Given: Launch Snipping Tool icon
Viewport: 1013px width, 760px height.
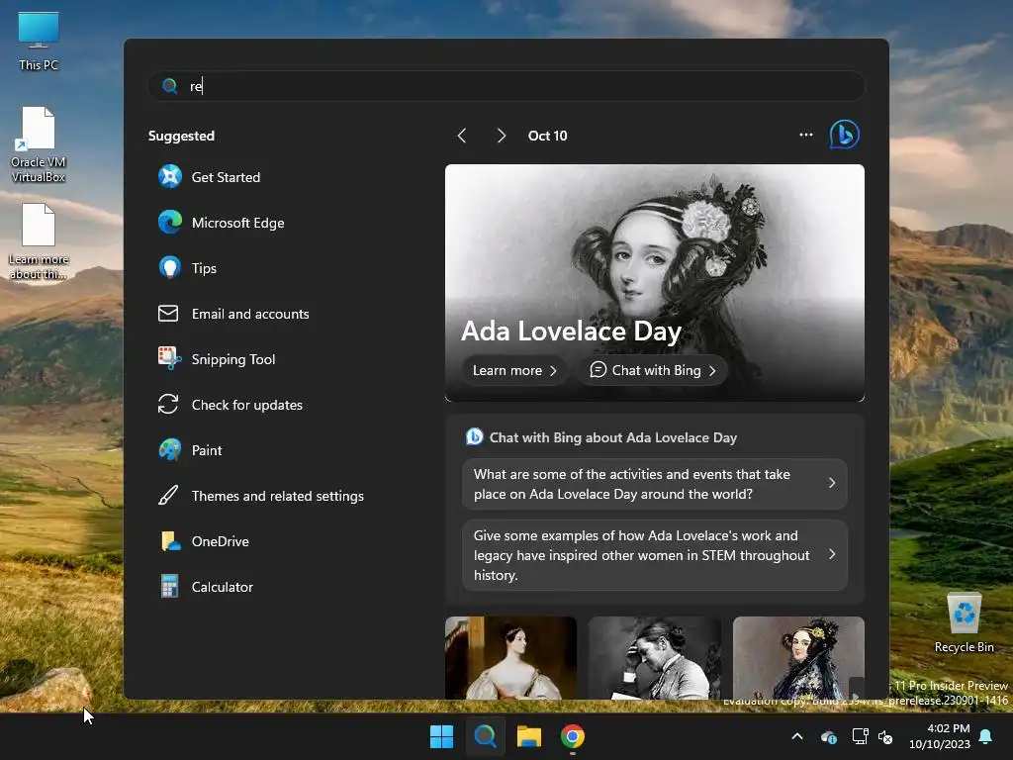Looking at the screenshot, I should tap(170, 358).
